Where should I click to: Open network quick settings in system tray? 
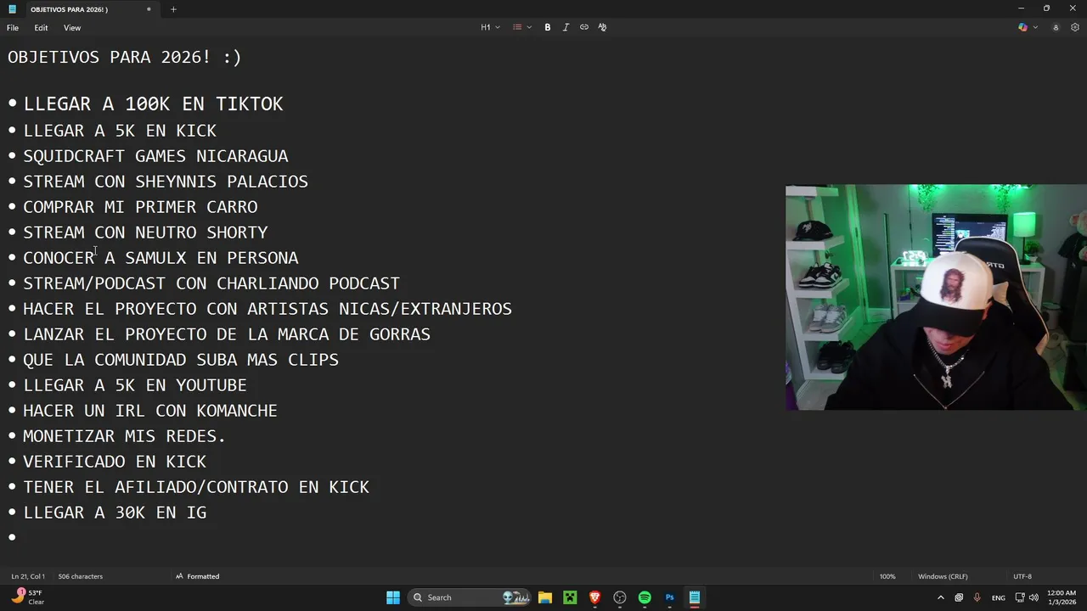[x=1020, y=597]
